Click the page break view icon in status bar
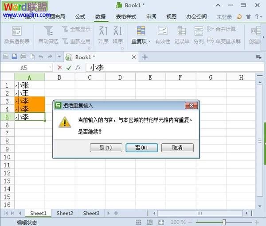The image size is (266, 226). pyautogui.click(x=150, y=222)
